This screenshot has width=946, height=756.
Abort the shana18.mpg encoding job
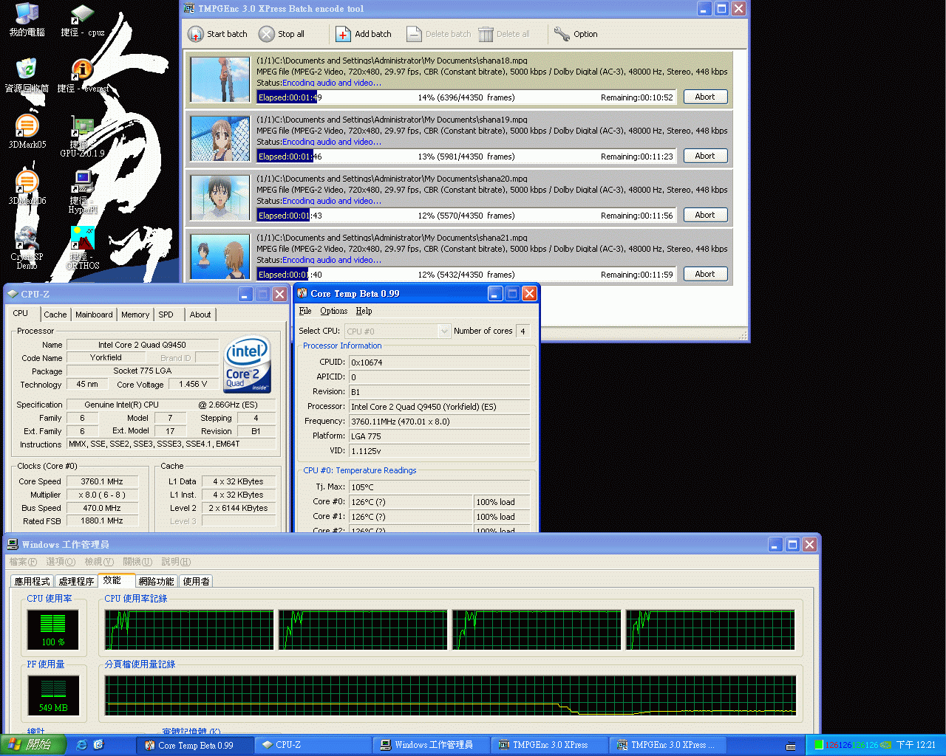coord(705,97)
